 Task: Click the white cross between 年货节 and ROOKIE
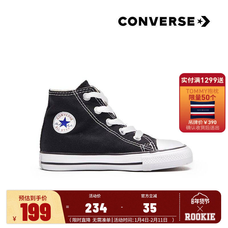[x=200, y=209]
